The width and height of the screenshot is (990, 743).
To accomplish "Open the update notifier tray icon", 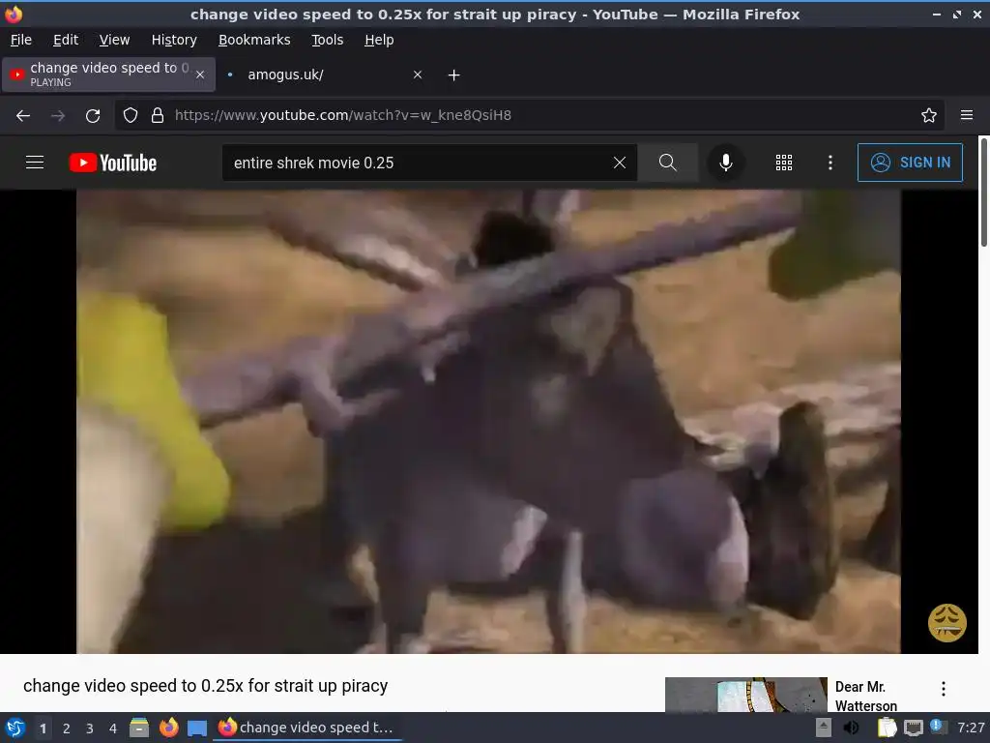I will click(938, 727).
